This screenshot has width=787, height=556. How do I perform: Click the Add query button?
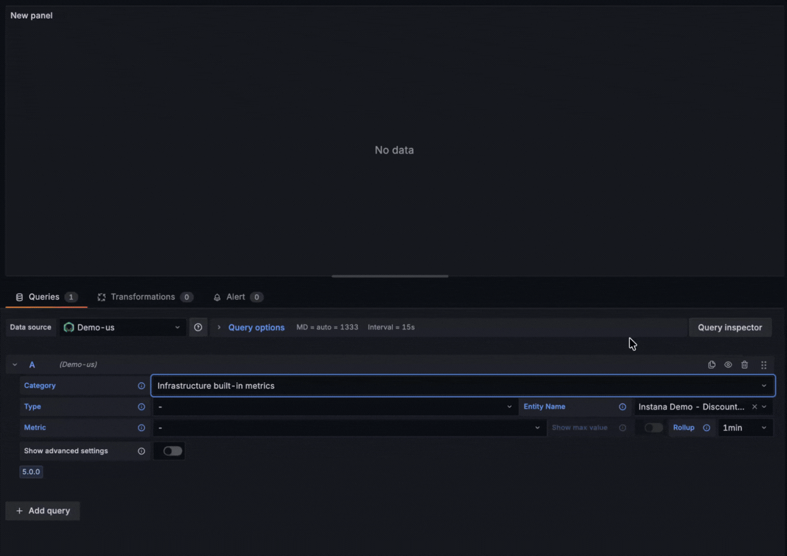pyautogui.click(x=43, y=511)
